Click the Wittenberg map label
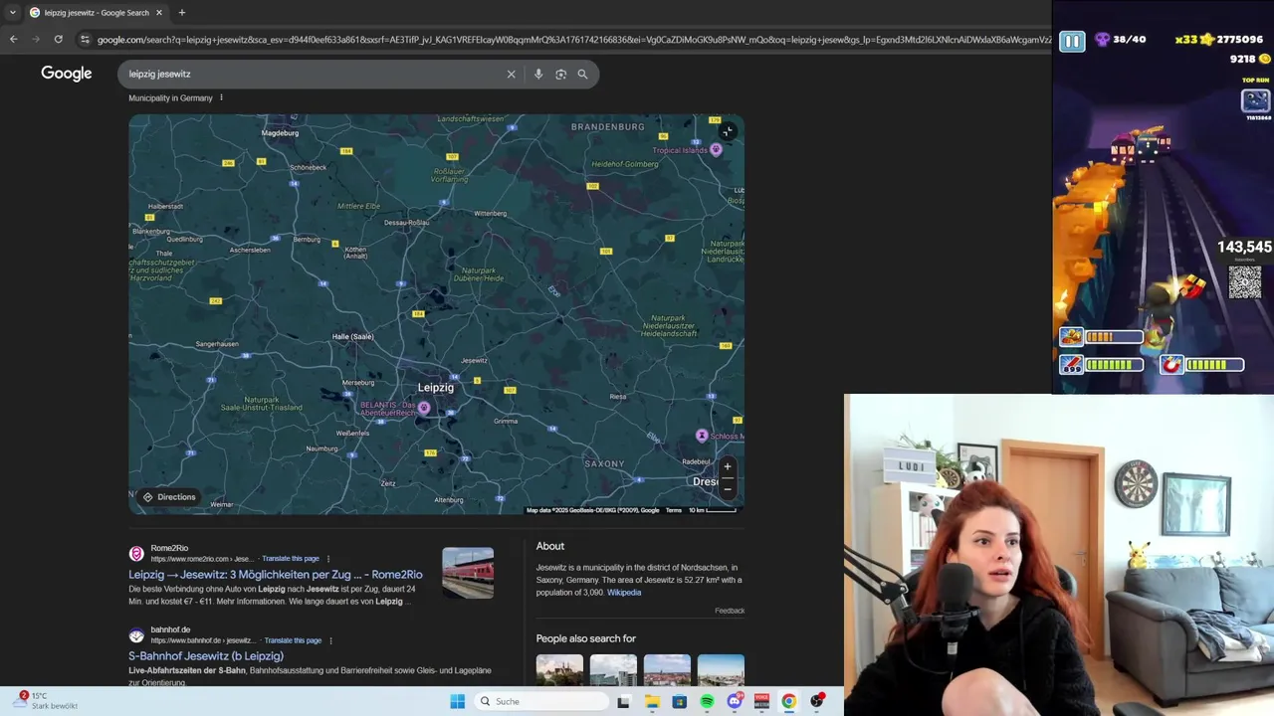This screenshot has width=1274, height=716. 491,214
